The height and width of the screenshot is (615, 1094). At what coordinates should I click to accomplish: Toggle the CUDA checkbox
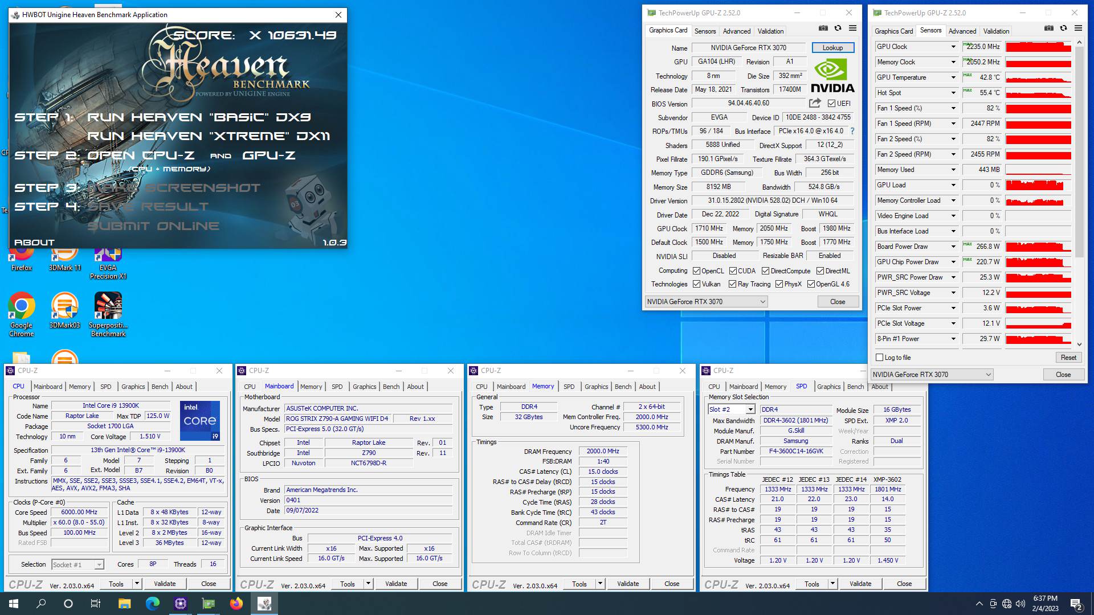733,271
